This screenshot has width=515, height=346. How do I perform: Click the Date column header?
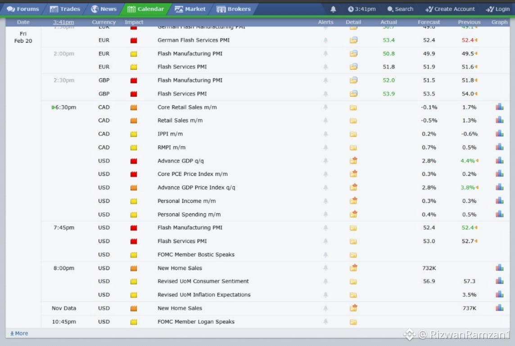(x=23, y=22)
